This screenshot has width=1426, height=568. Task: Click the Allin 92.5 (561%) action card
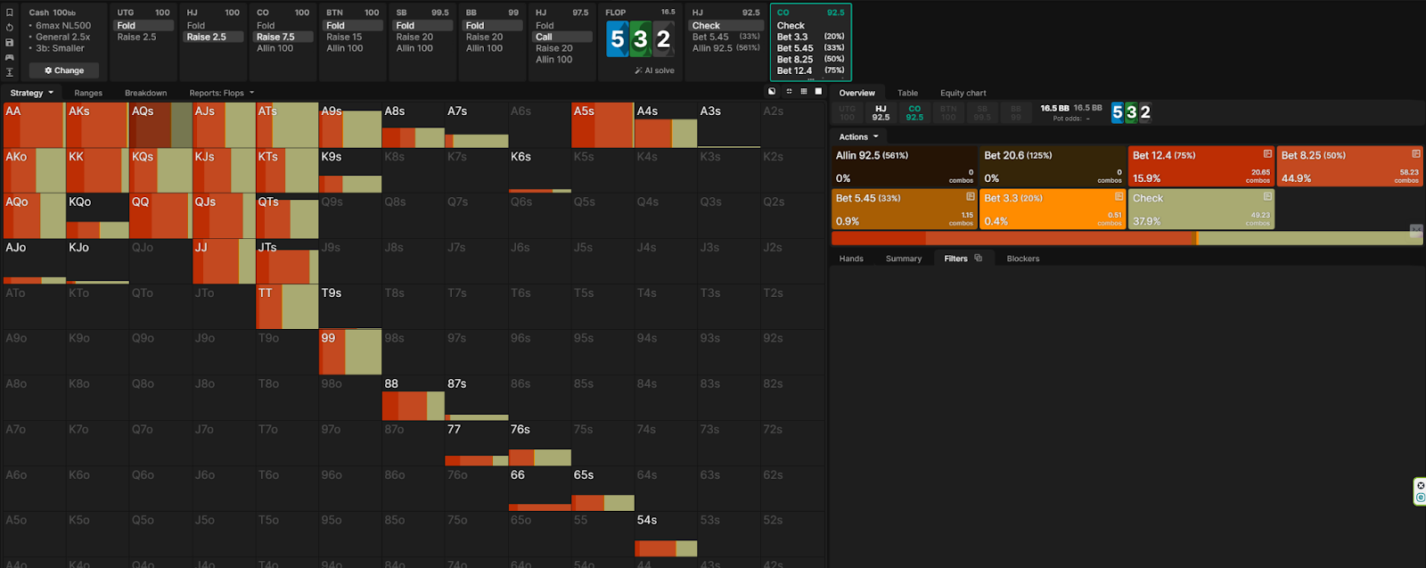904,167
